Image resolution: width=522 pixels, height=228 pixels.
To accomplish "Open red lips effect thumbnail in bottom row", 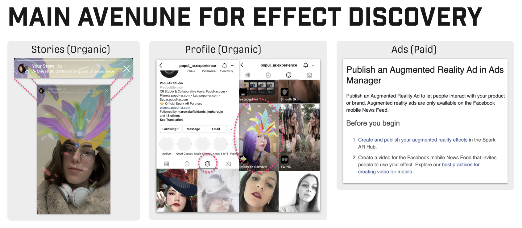I will [259, 192].
